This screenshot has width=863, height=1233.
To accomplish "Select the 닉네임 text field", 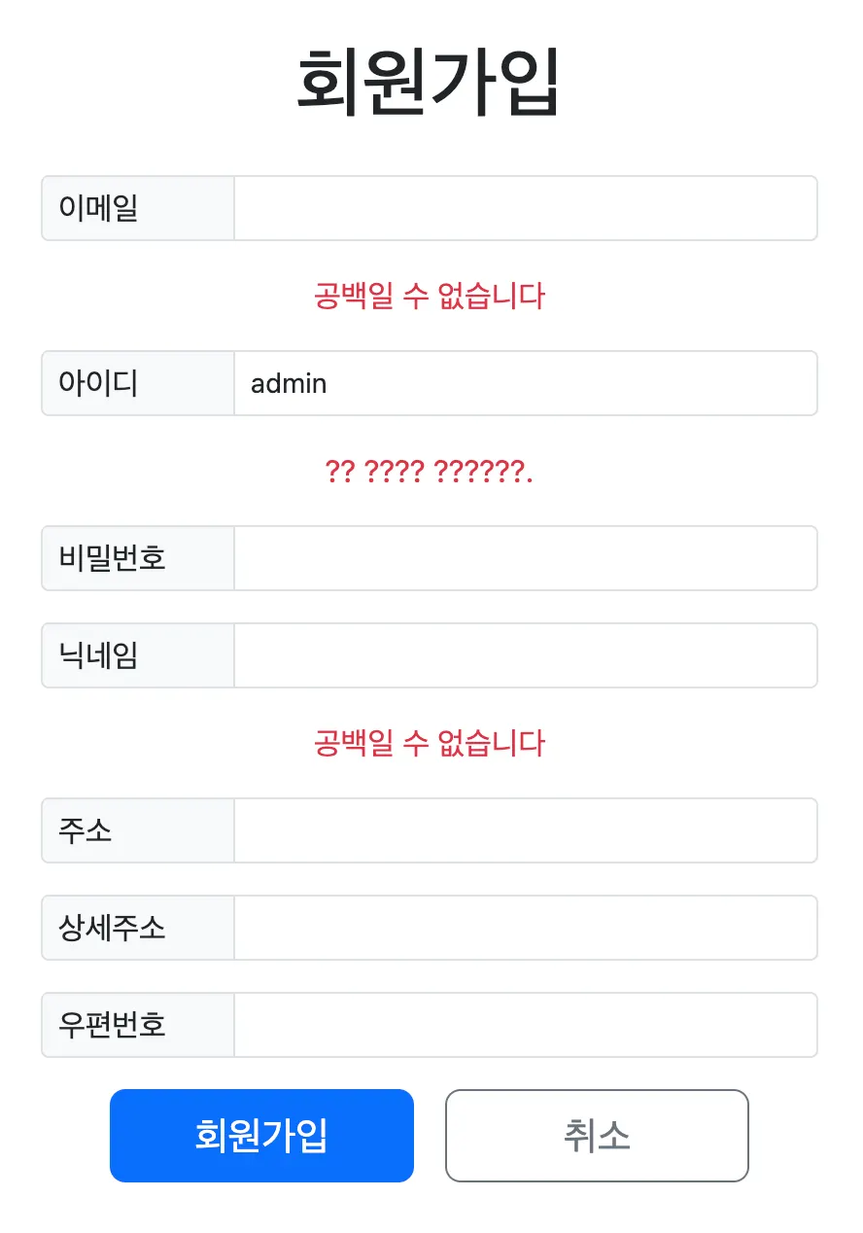I will 525,655.
